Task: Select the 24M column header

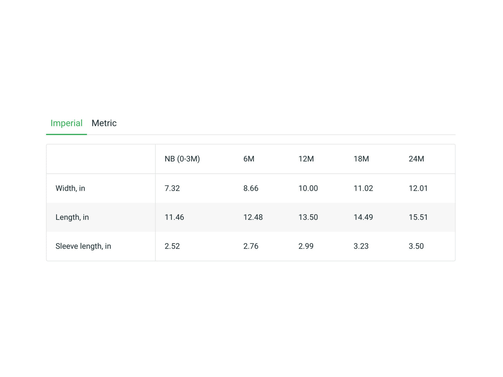Action: (x=416, y=159)
